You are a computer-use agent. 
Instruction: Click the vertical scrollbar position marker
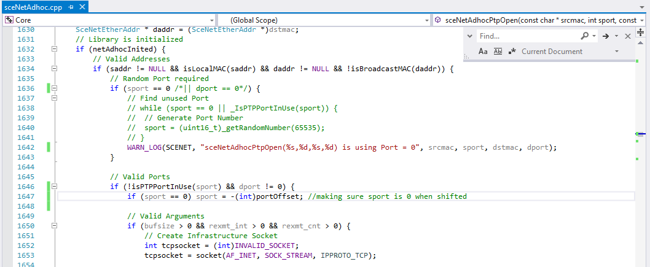(x=640, y=134)
